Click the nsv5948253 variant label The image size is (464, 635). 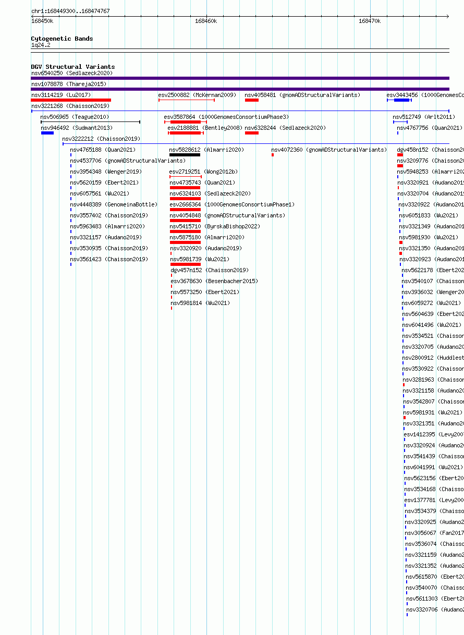click(x=431, y=172)
